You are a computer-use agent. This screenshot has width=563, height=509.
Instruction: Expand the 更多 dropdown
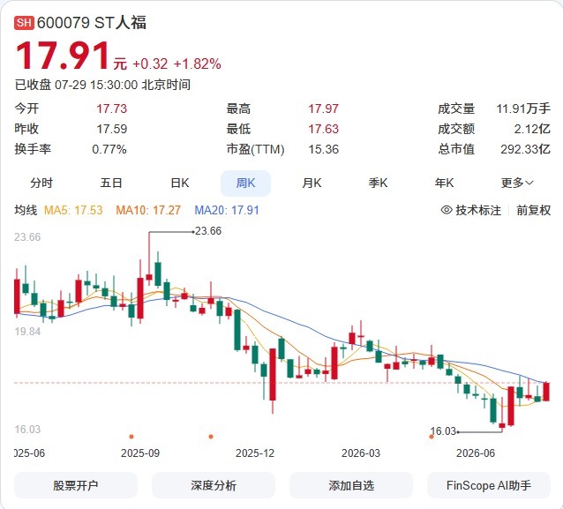[x=517, y=183]
